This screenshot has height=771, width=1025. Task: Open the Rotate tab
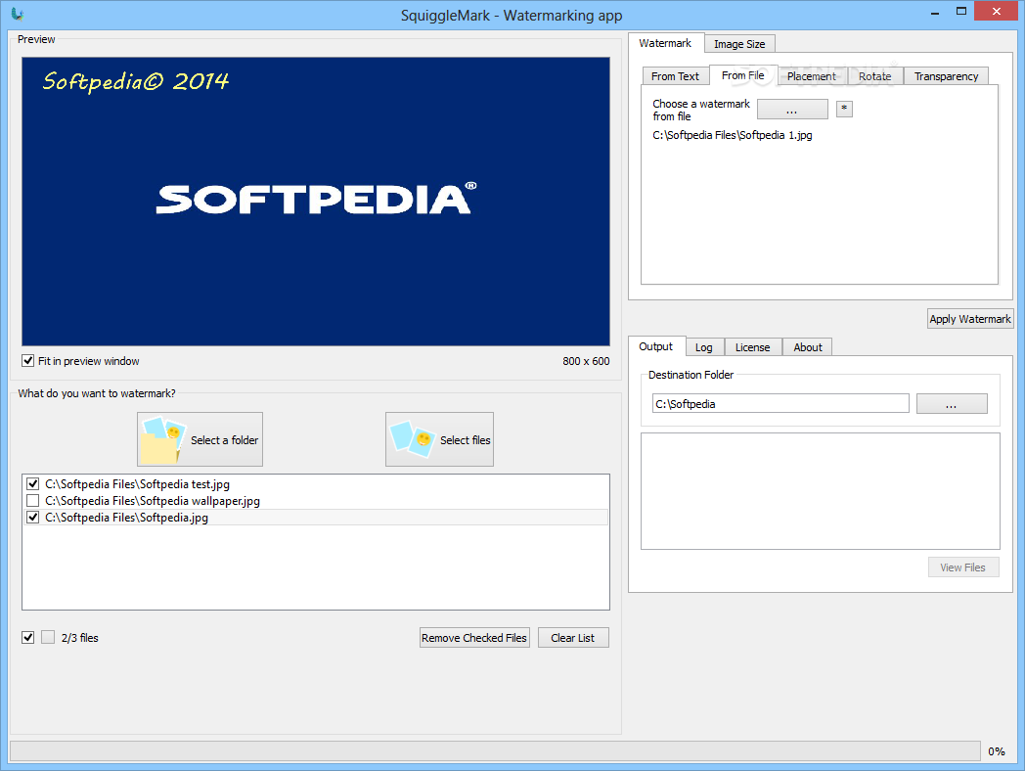tap(874, 76)
